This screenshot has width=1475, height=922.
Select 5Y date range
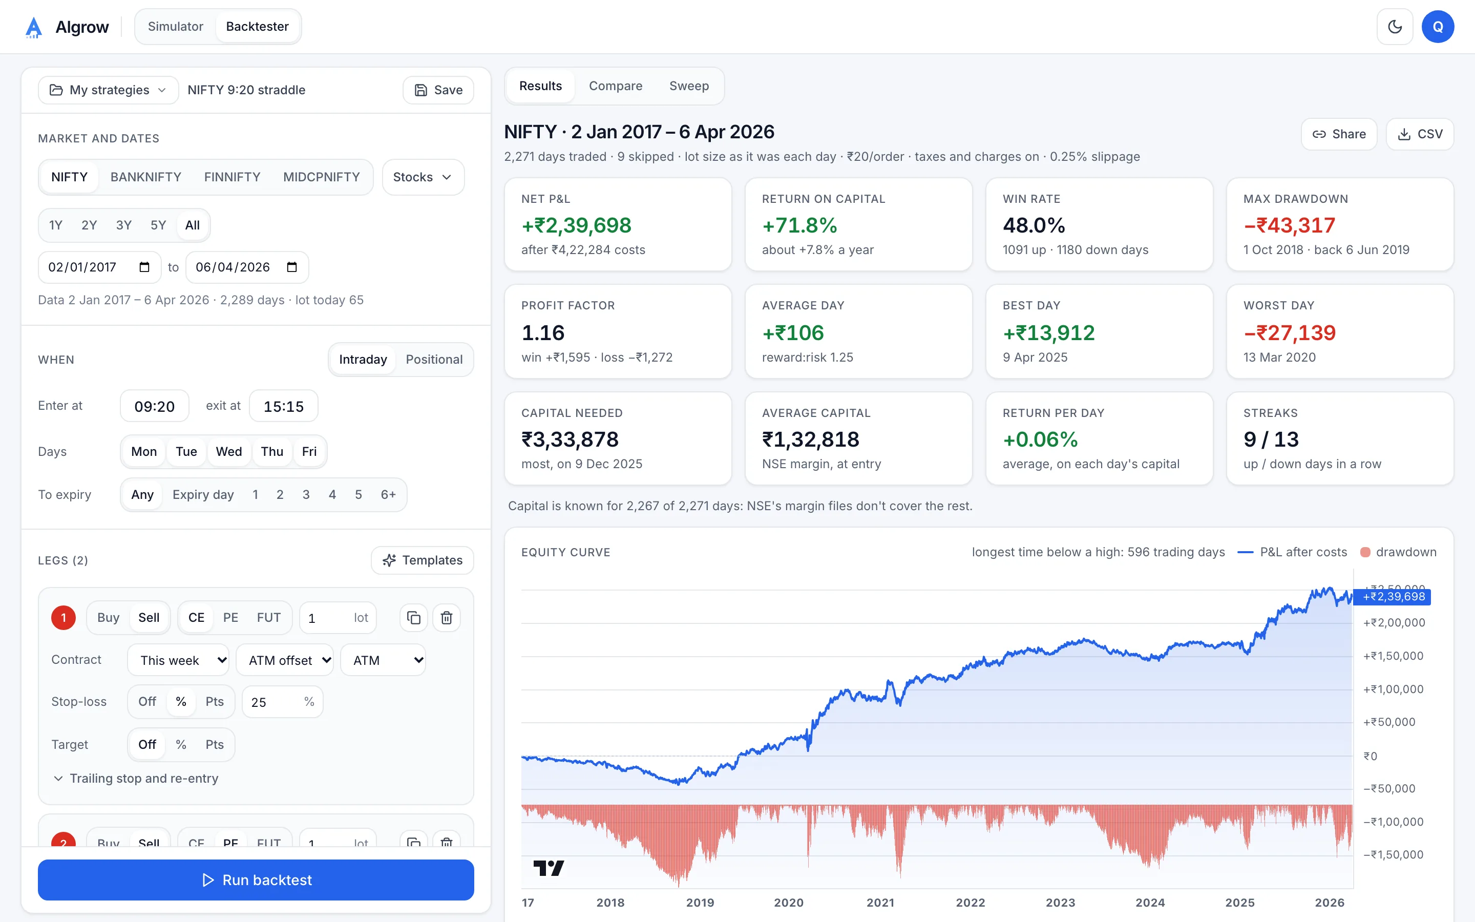[158, 225]
